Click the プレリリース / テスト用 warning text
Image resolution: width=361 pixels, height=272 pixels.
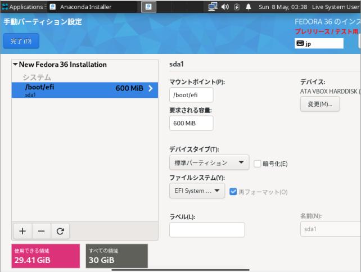[327, 31]
